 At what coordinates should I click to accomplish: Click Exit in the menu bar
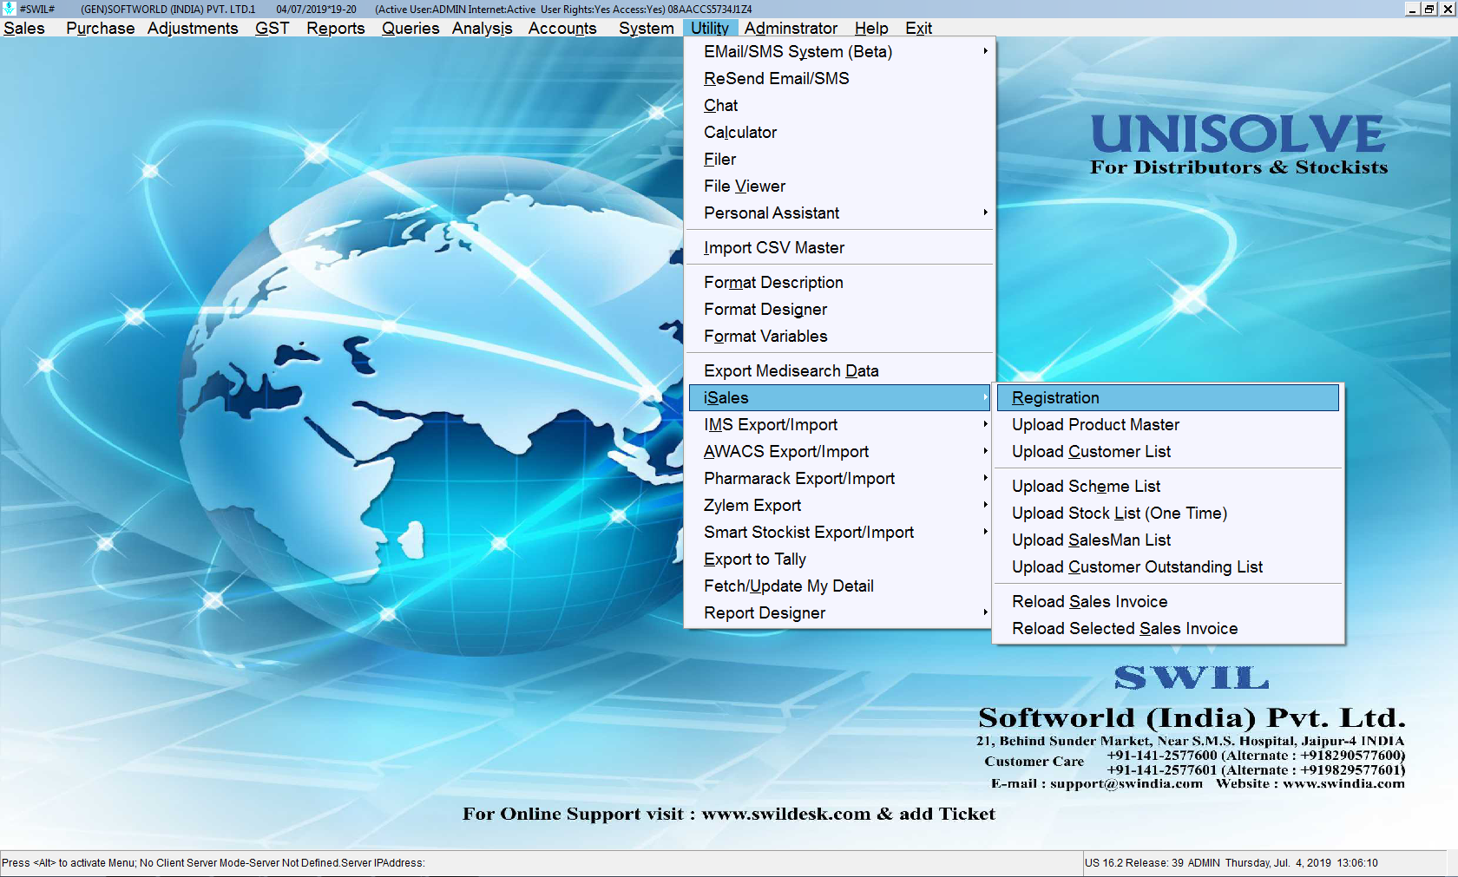pyautogui.click(x=918, y=28)
